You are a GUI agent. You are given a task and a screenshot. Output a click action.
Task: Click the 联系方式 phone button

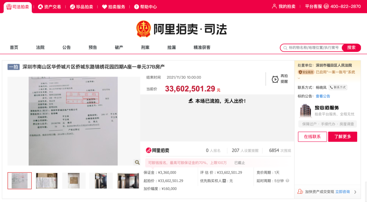[x=338, y=87]
